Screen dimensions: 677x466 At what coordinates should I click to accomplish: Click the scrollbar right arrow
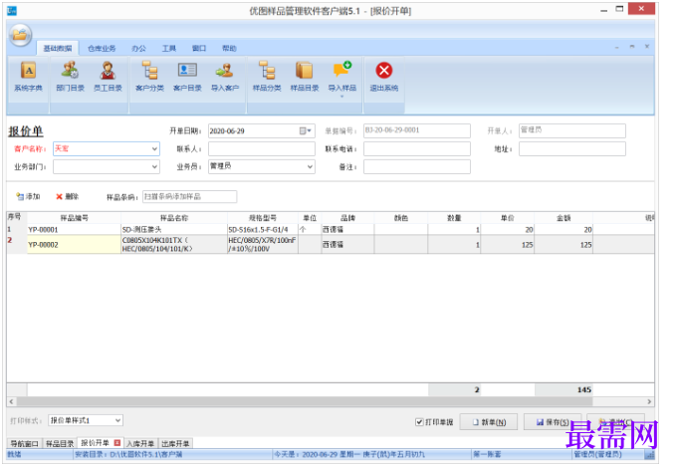pos(649,401)
